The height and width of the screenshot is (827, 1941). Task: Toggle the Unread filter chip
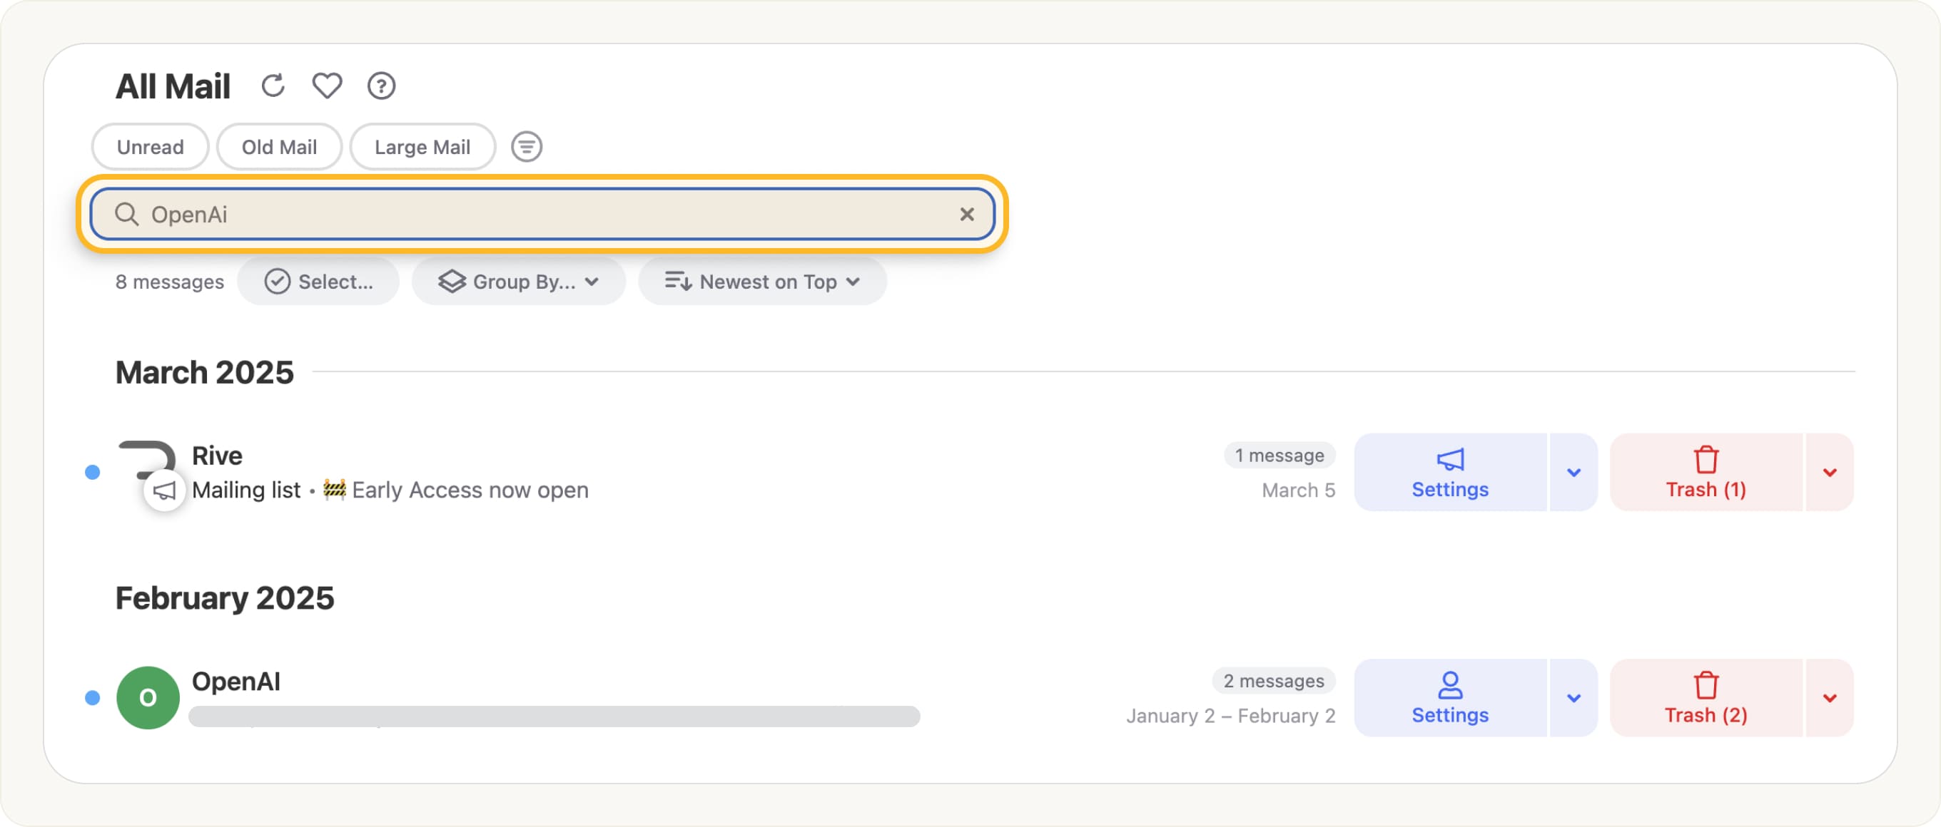(150, 147)
